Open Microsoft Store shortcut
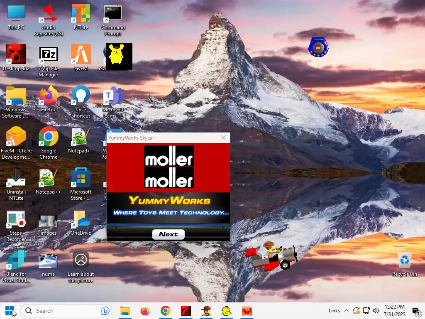The height and width of the screenshot is (319, 425). (x=81, y=184)
